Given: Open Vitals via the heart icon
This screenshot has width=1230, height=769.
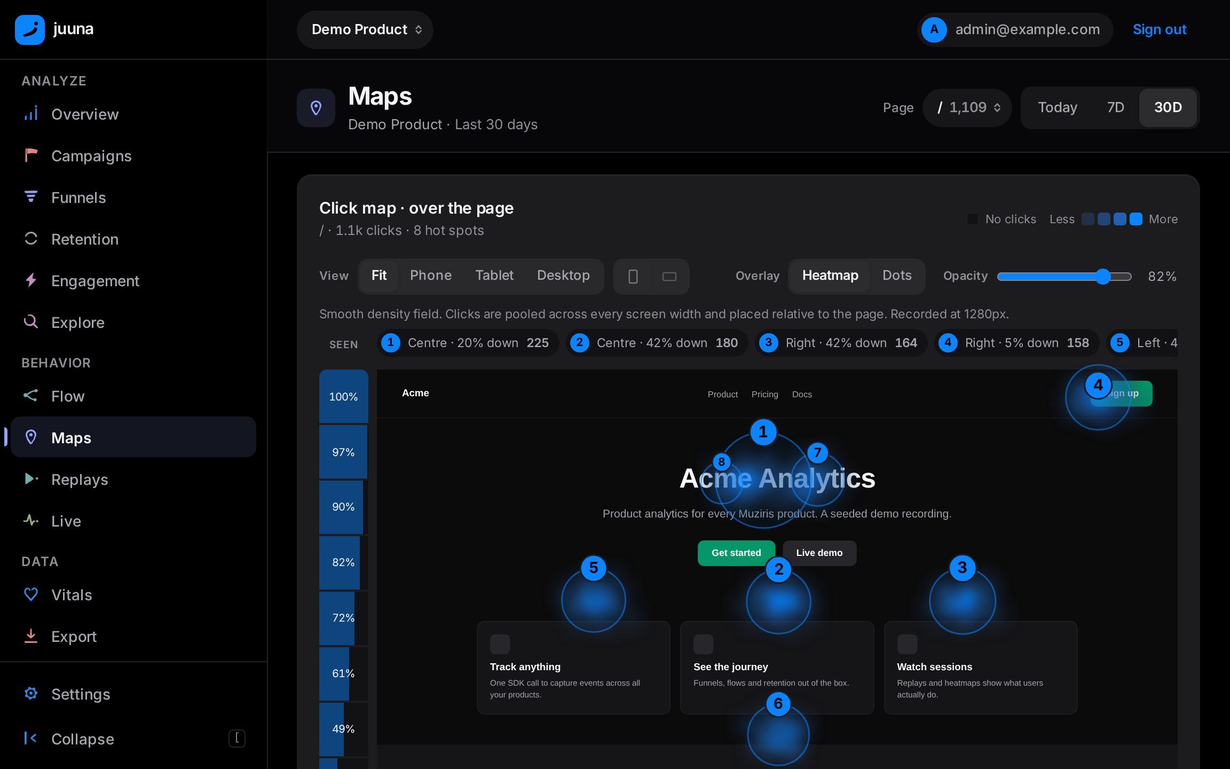Looking at the screenshot, I should pyautogui.click(x=31, y=594).
